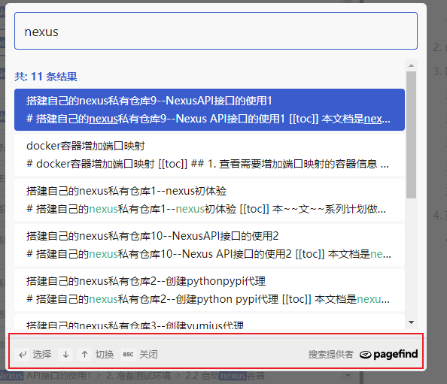447x384 pixels.
Task: Click '搜索提供者' text in footer
Action: 330,355
